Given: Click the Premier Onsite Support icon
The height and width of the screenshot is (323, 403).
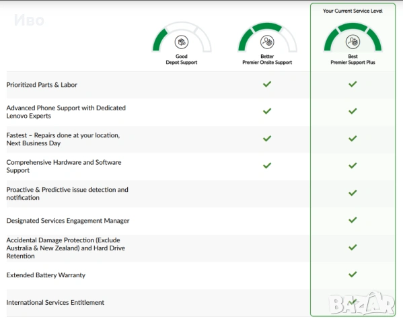Looking at the screenshot, I should click(267, 42).
